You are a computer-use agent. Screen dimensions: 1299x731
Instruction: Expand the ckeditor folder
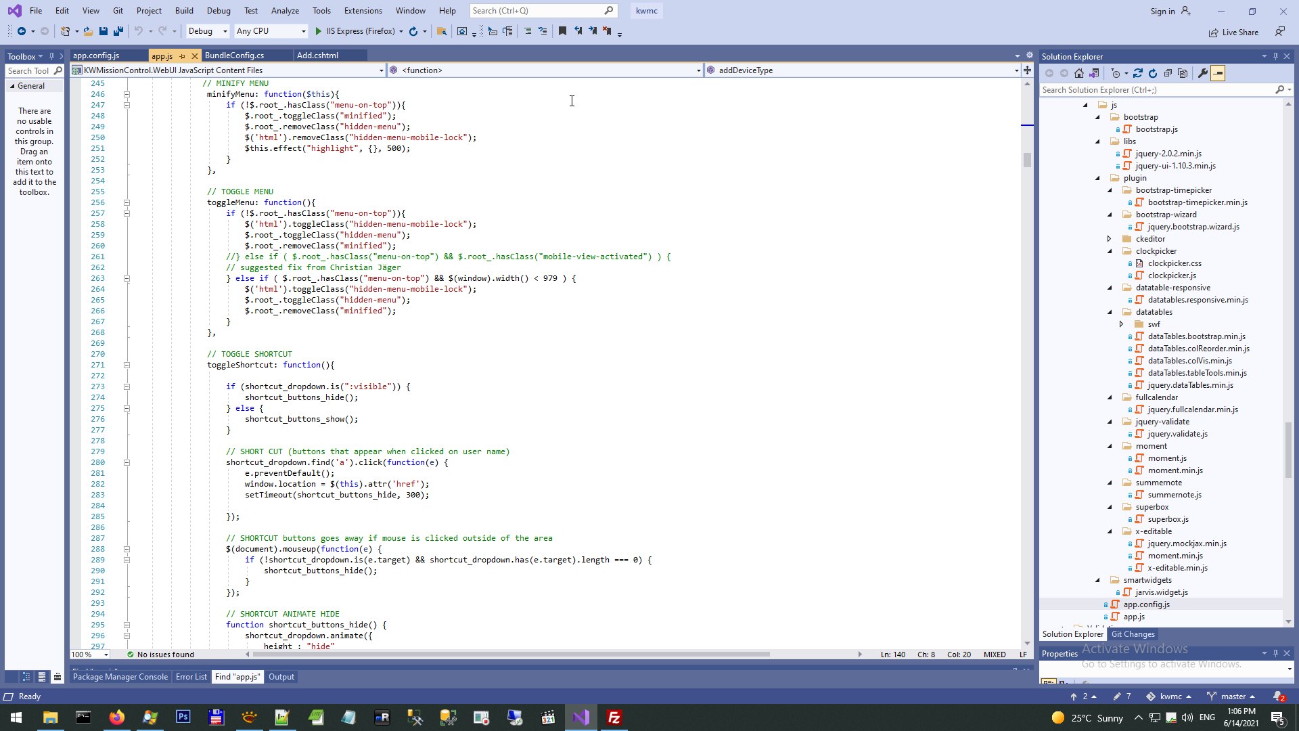pos(1110,239)
